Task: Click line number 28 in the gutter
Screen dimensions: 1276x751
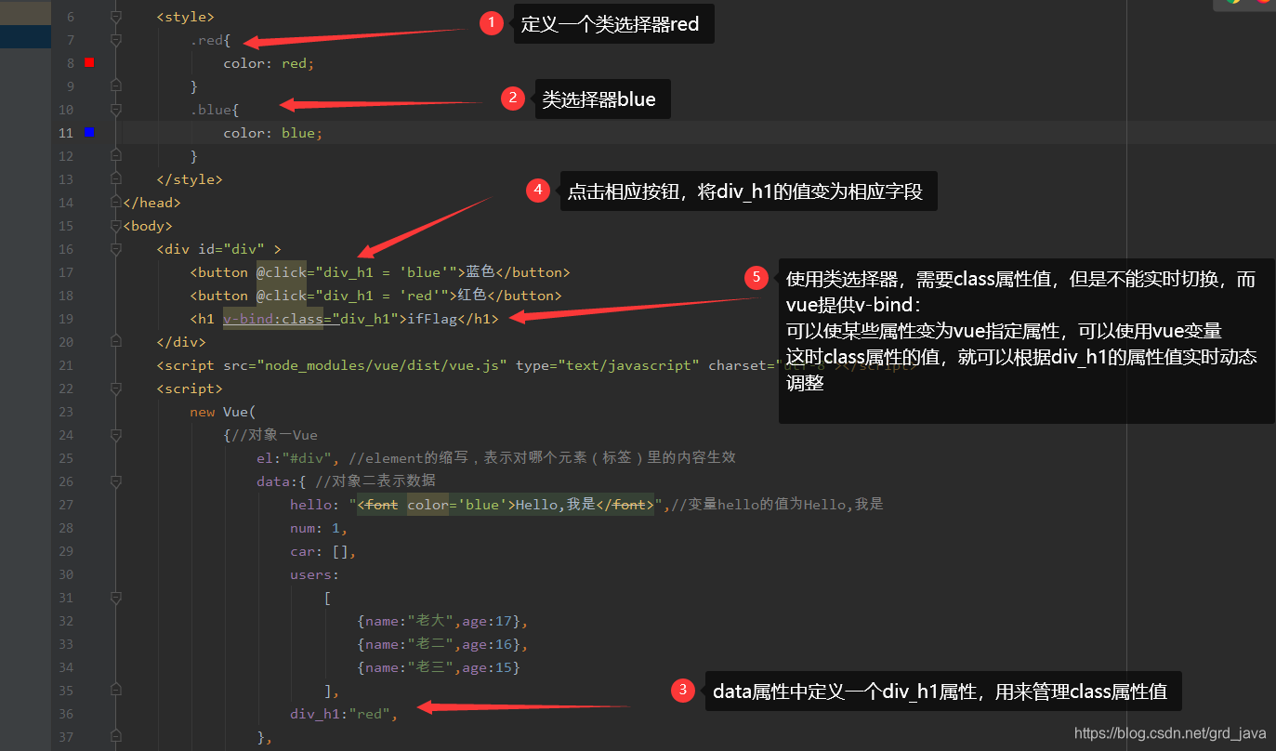Action: pos(65,528)
